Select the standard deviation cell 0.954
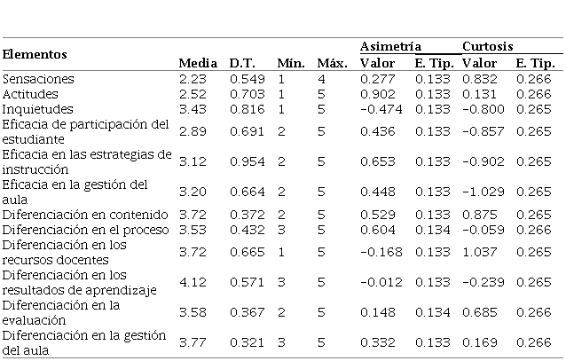This screenshot has height=361, width=566. pyautogui.click(x=246, y=162)
